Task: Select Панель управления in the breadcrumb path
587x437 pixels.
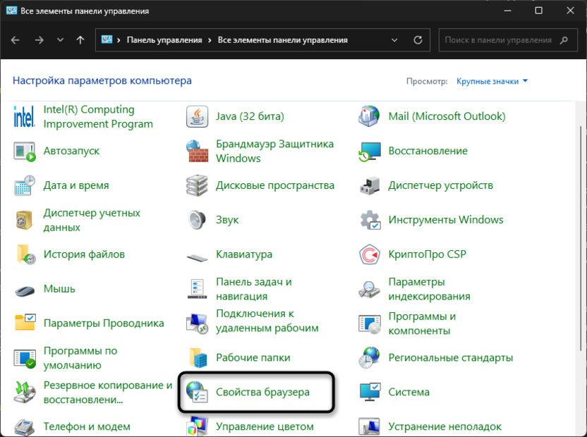Action: point(164,40)
